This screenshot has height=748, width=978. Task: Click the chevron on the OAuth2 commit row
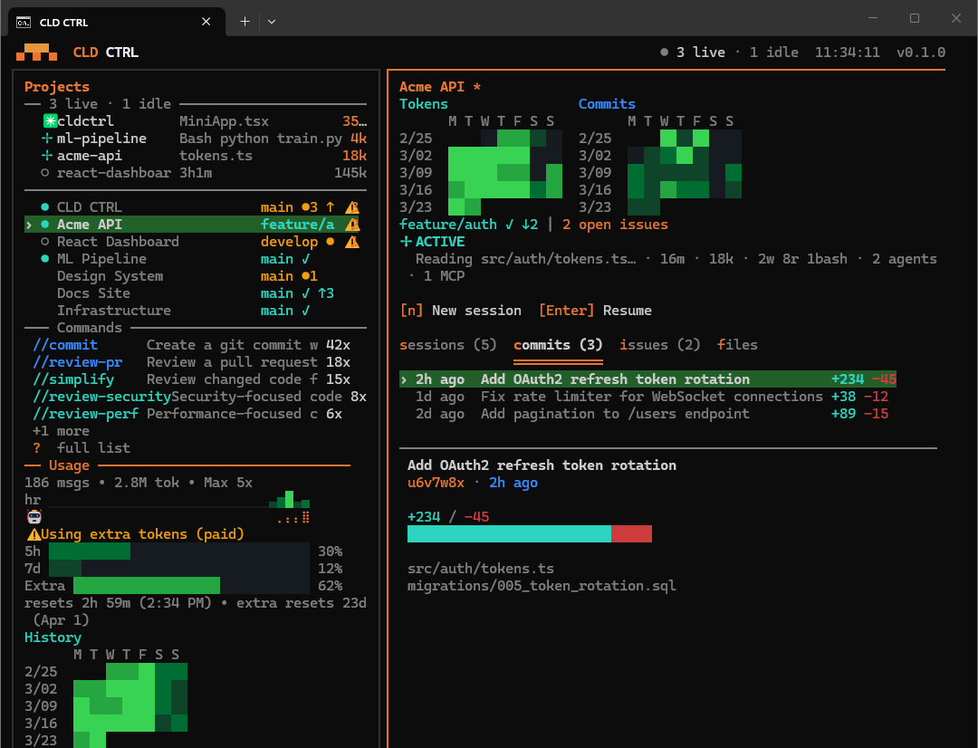click(x=404, y=379)
